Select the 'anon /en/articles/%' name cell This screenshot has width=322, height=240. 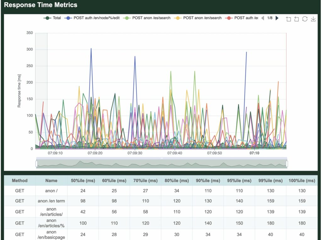(x=51, y=223)
